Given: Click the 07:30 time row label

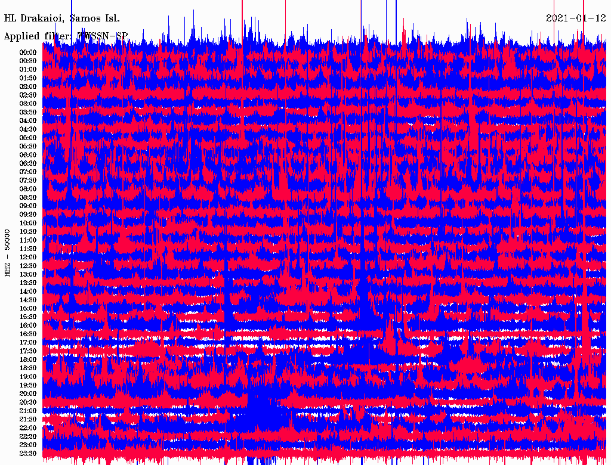Looking at the screenshot, I should [28, 181].
